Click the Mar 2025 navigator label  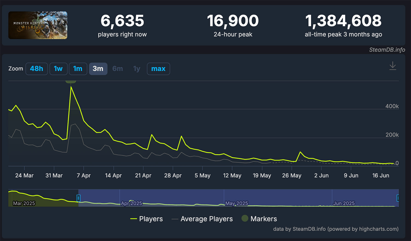[x=24, y=203]
